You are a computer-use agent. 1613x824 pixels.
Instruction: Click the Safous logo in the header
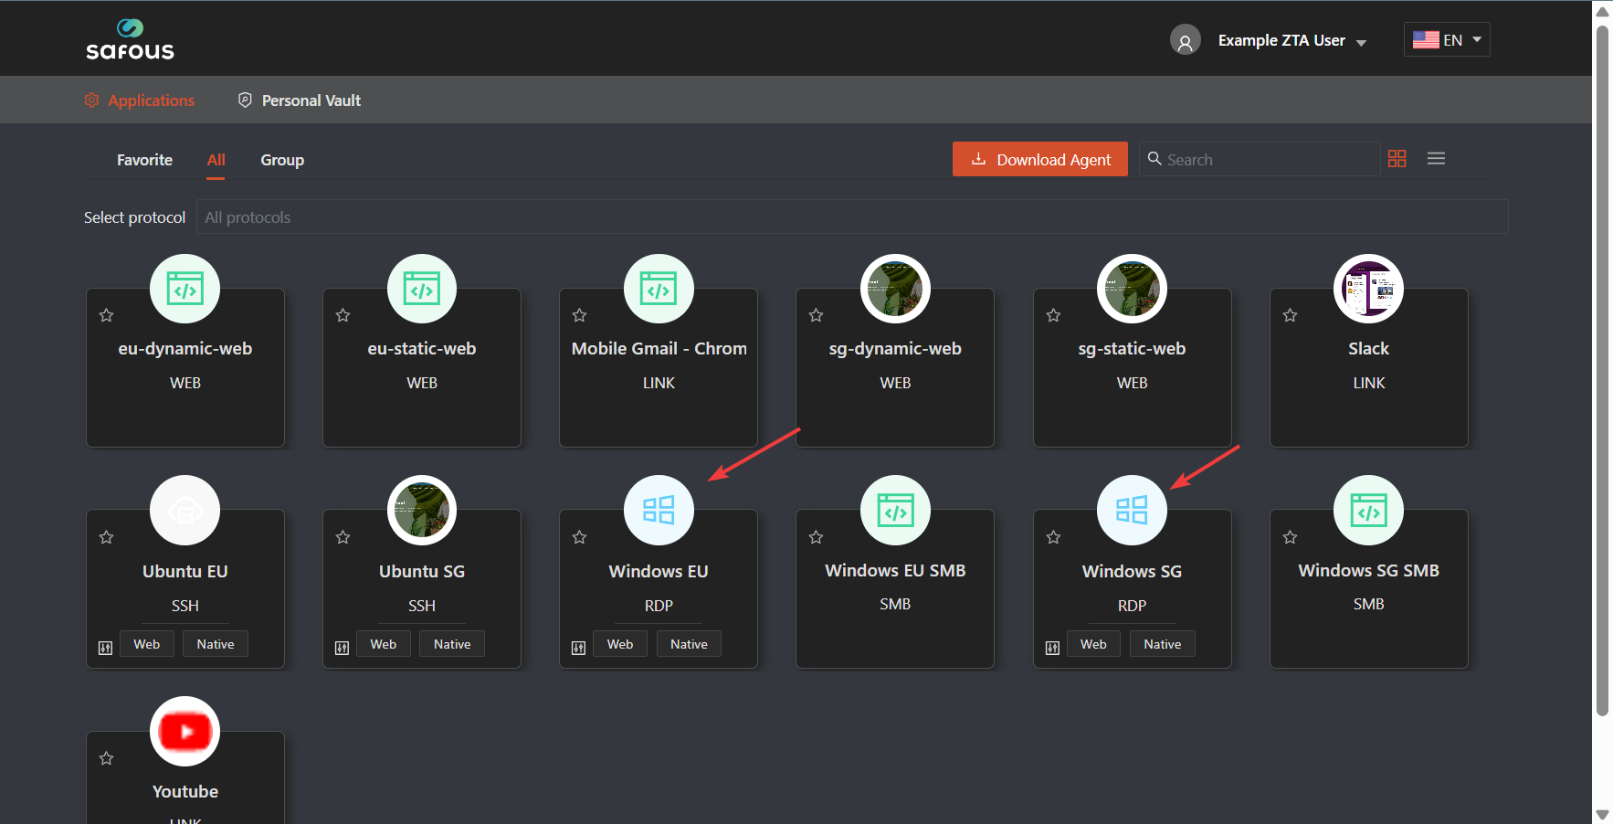[x=130, y=39]
